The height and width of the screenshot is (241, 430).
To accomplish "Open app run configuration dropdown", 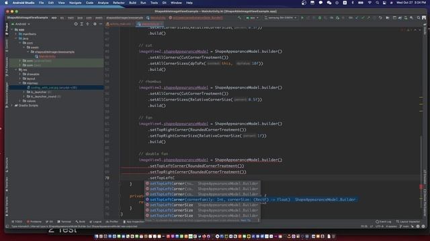I will 253,18.
